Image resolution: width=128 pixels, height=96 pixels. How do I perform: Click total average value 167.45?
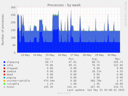[x=95, y=87]
